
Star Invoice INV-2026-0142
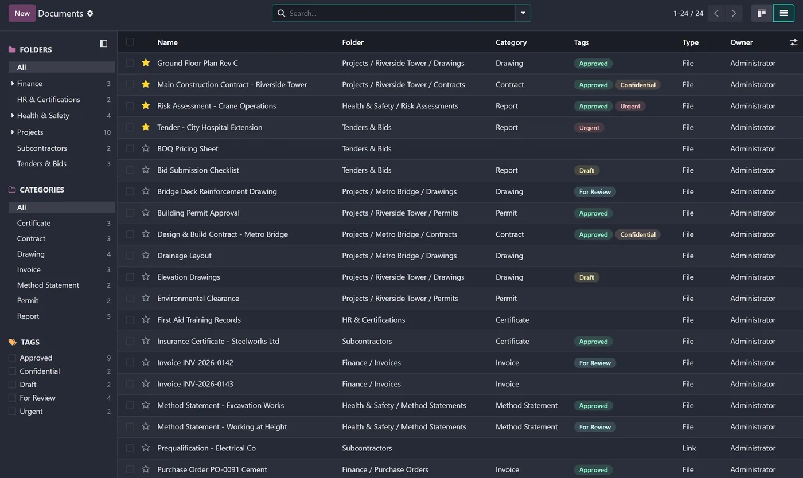coord(146,362)
